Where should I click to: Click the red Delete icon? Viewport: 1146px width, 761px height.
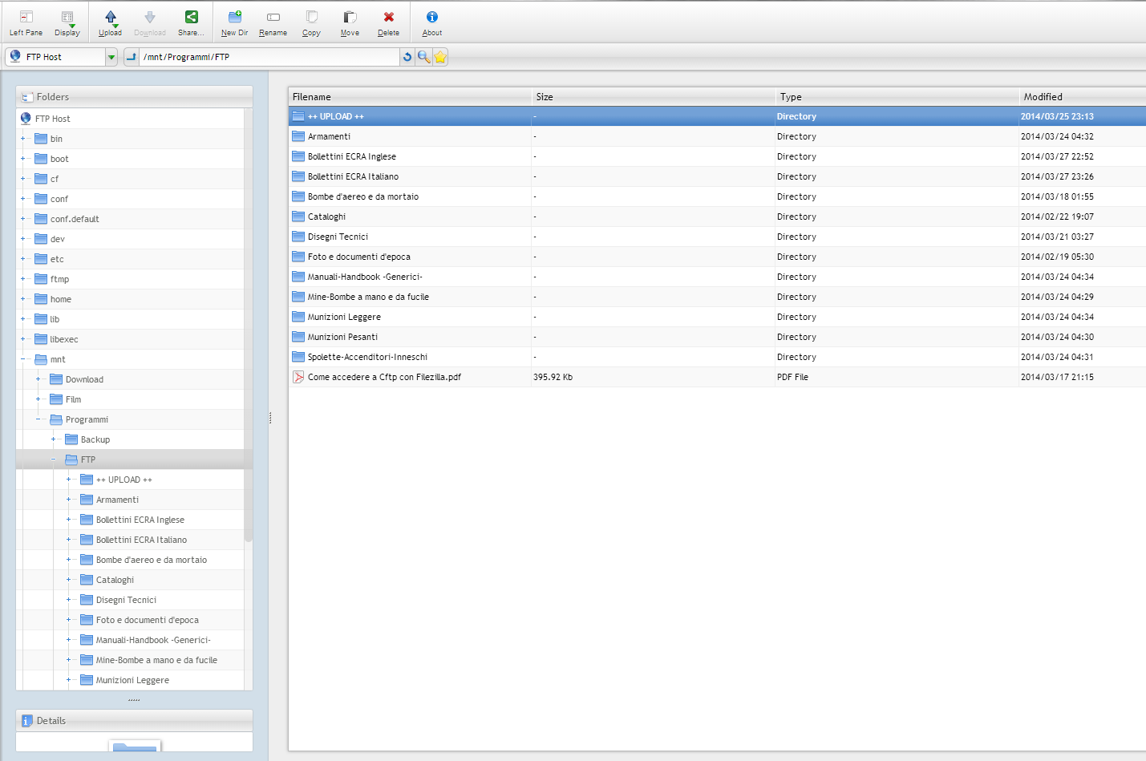click(389, 17)
